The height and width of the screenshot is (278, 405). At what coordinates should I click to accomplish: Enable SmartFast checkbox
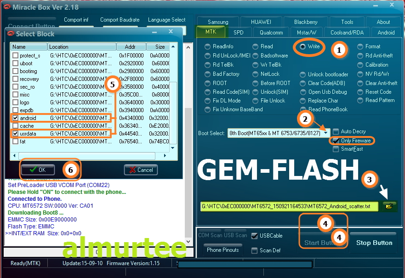(336, 149)
